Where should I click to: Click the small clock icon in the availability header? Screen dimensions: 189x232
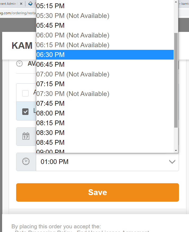pos(20,64)
